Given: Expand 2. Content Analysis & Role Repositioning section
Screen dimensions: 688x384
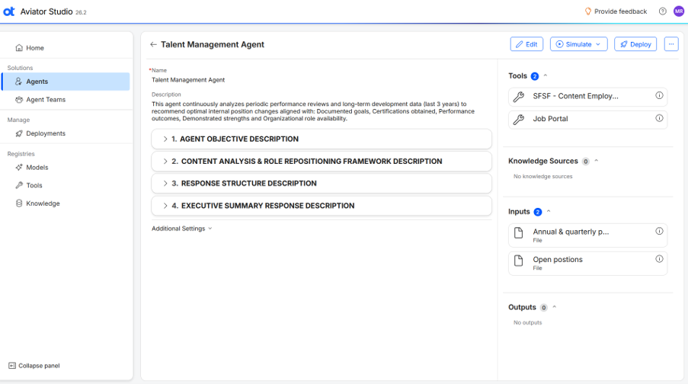Looking at the screenshot, I should tap(322, 161).
